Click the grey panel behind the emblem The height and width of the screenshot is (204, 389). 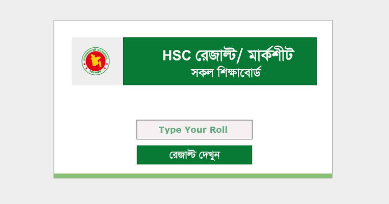pyautogui.click(x=97, y=61)
